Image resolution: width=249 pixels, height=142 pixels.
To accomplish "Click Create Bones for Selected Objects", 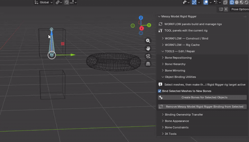I will point(202,97).
